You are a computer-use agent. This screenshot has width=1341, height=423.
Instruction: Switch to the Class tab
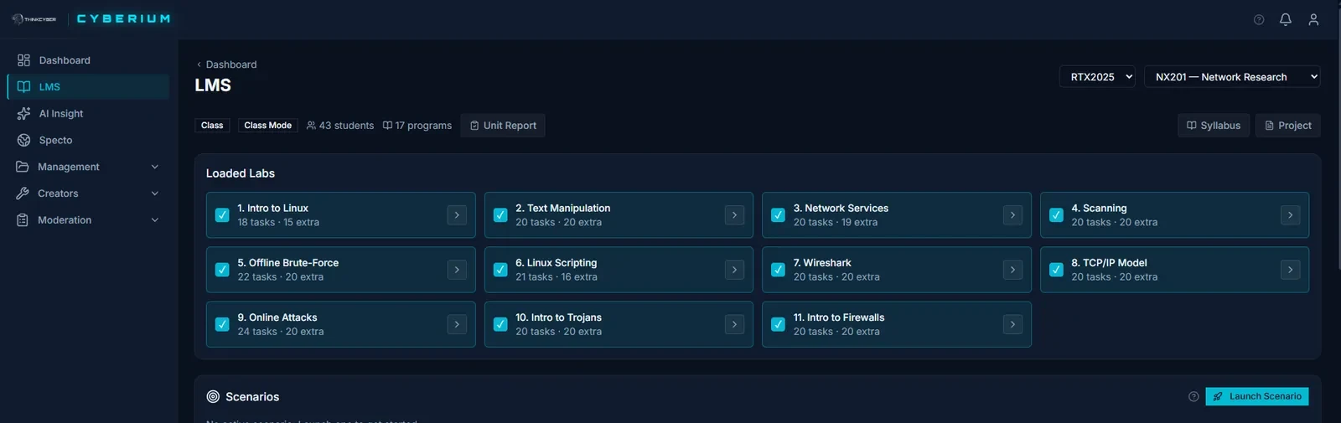point(212,126)
